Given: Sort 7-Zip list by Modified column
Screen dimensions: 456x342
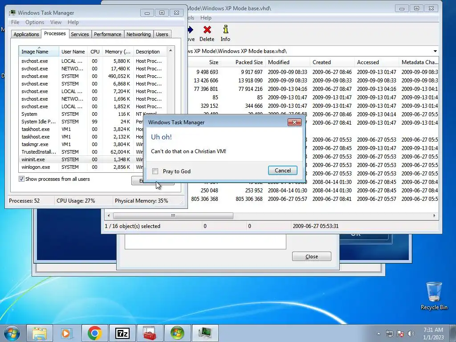Looking at the screenshot, I should click(287, 62).
